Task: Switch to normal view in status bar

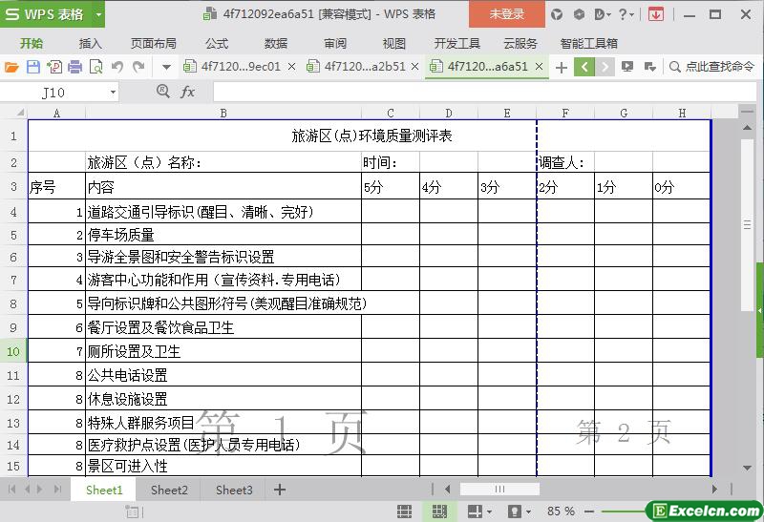Action: tap(404, 512)
